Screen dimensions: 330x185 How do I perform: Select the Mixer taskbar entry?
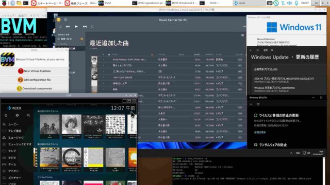point(214,3)
